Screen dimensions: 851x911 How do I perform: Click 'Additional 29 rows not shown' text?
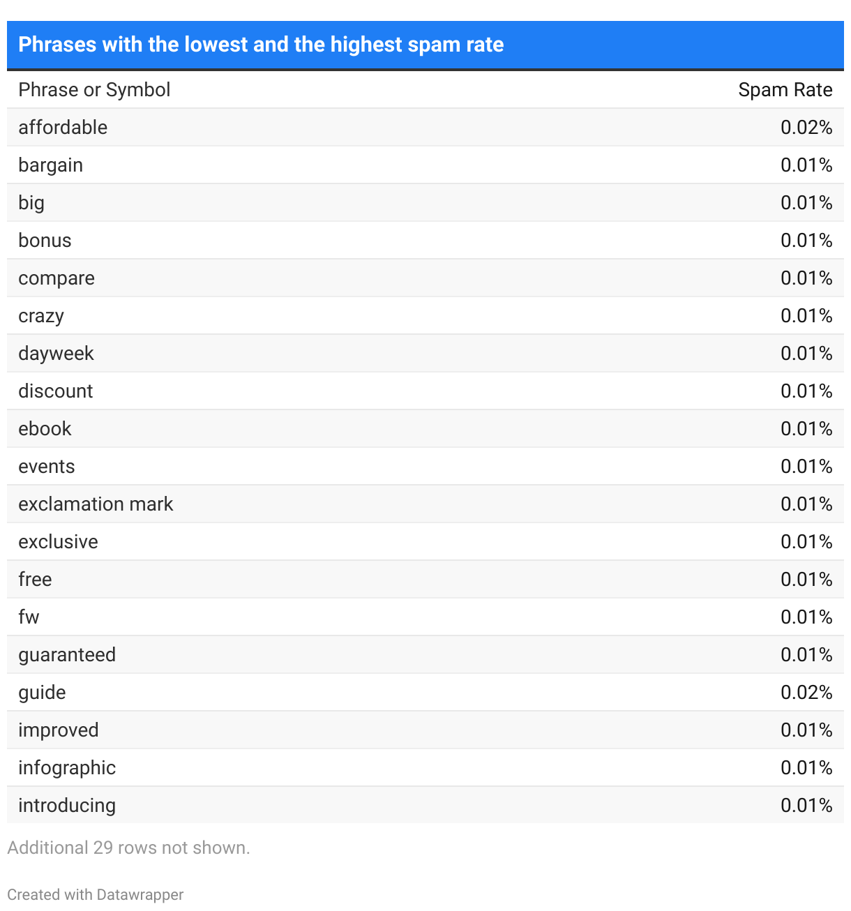click(128, 848)
